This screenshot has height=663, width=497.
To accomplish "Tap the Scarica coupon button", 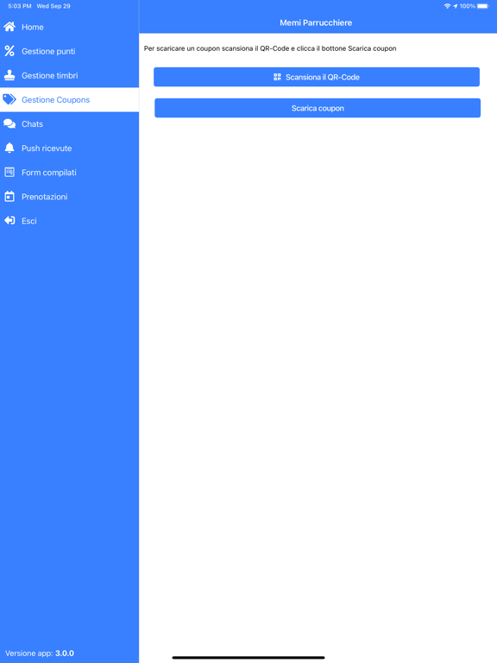I will tap(318, 108).
